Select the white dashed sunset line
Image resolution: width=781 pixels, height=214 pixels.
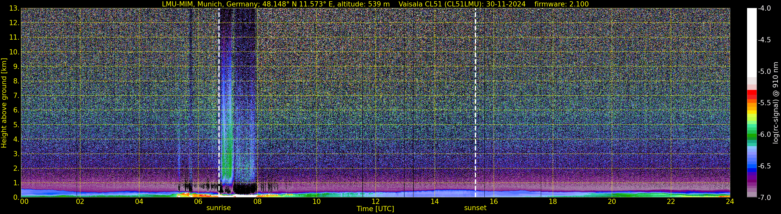point(475,102)
